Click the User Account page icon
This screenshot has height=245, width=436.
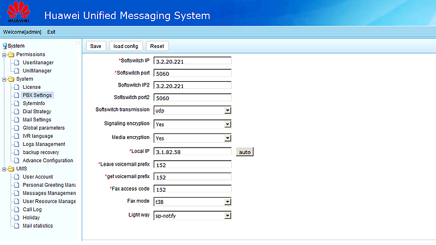pos(17,177)
